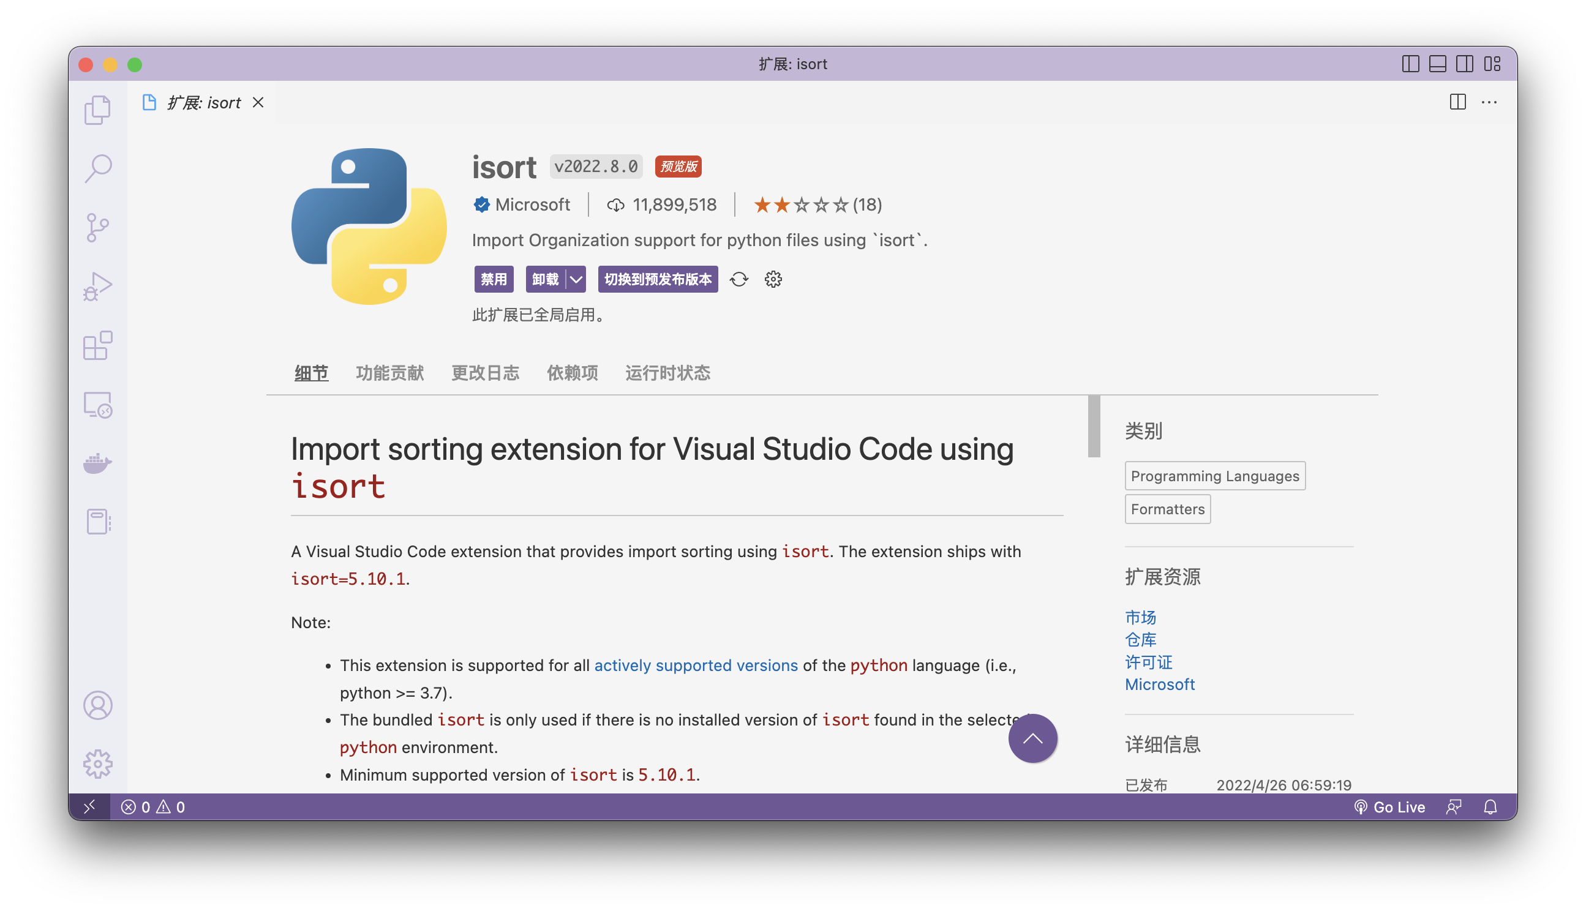1586x911 pixels.
Task: Open the 仓库 repository link
Action: (1140, 639)
